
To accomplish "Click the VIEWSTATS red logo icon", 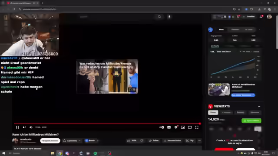I will pos(210,106).
